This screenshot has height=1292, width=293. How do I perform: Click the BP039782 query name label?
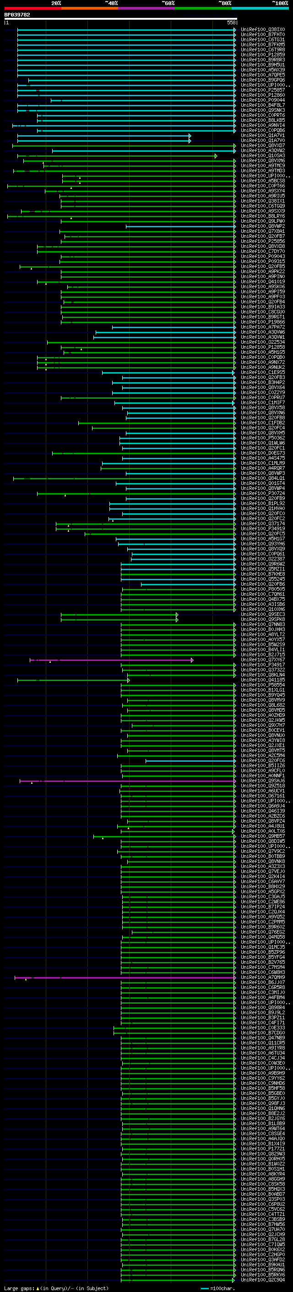pyautogui.click(x=17, y=15)
